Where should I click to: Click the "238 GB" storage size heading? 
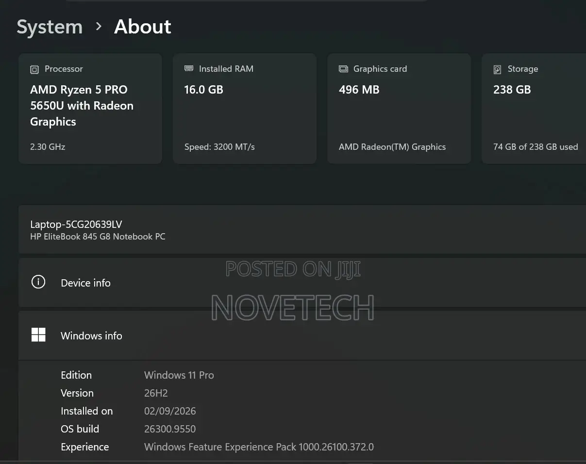[x=512, y=90]
